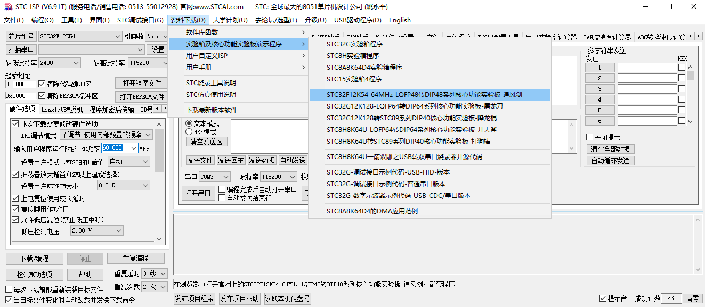705x307 pixels.
Task: Switch to ADC转换速度计算 tab
Action: point(661,37)
